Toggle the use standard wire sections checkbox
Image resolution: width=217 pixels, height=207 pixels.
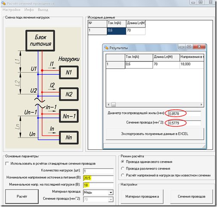7,164
